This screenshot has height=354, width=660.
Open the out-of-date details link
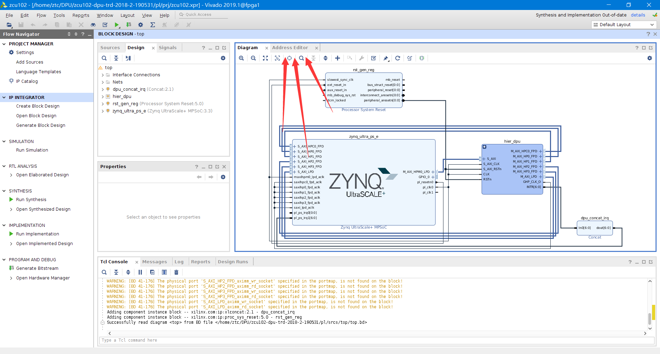(x=638, y=15)
